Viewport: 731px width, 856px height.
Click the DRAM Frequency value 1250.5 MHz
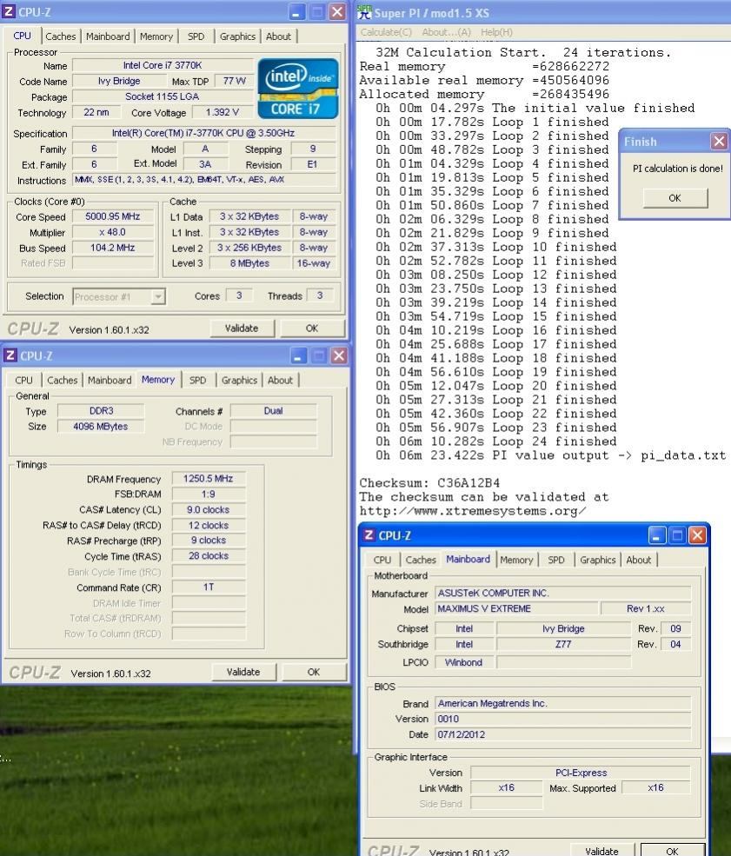(208, 479)
